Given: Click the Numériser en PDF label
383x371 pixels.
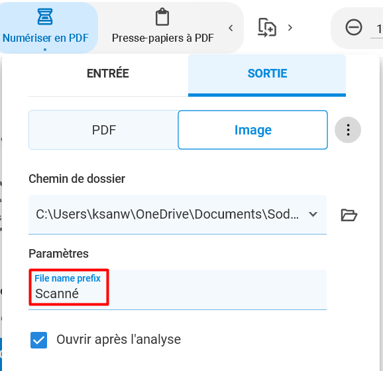Looking at the screenshot, I should pos(46,38).
